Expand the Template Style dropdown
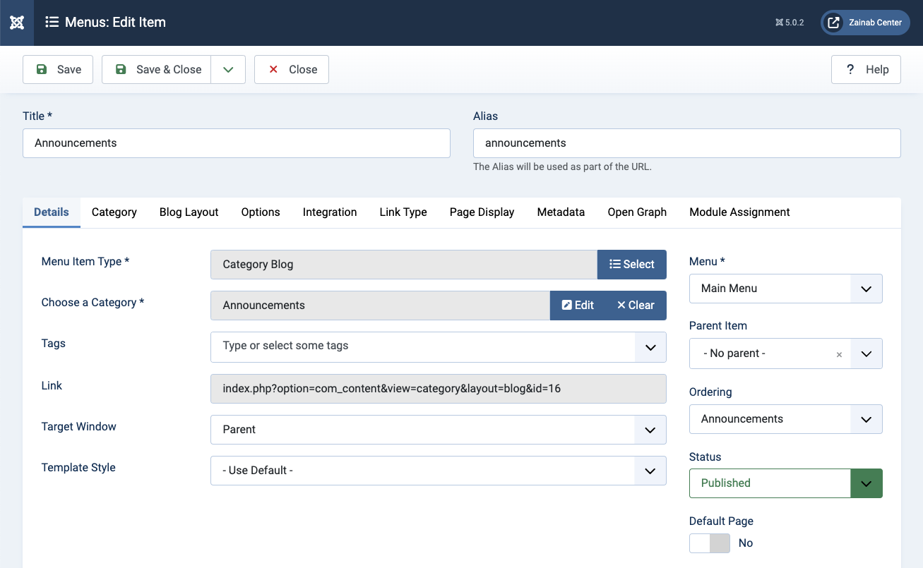This screenshot has height=568, width=923. point(438,470)
